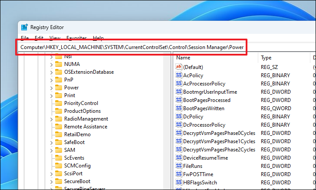This screenshot has width=316, height=190.
Task: Click the PnP folder icon
Action: pyautogui.click(x=59, y=80)
